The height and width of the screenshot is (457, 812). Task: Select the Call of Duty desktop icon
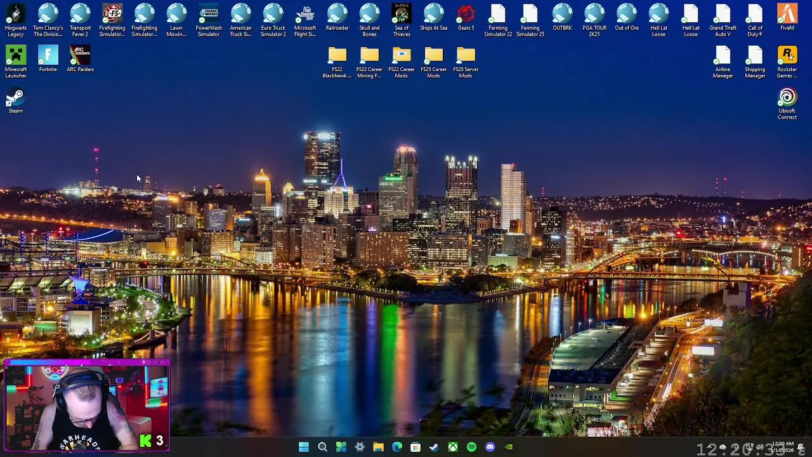755,20
